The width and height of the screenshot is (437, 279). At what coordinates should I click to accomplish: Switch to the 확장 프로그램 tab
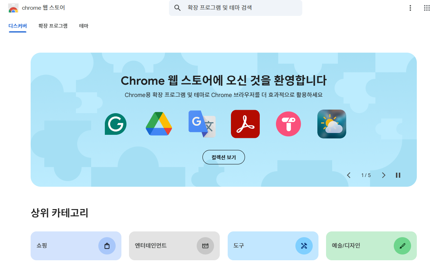click(53, 26)
